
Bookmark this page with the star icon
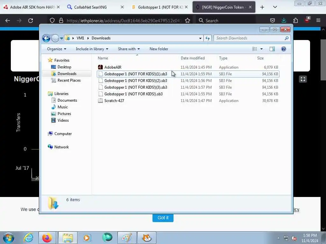point(188,21)
